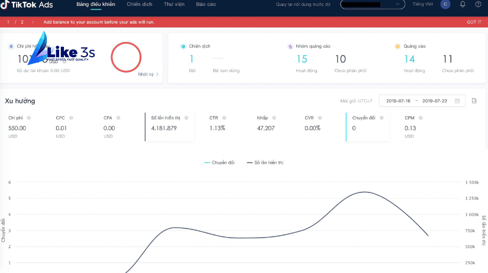Open the user account avatar
The width and height of the screenshot is (488, 273).
[445, 4]
